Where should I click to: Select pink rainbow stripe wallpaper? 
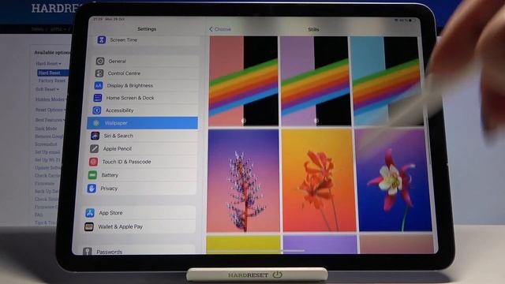tap(243, 80)
